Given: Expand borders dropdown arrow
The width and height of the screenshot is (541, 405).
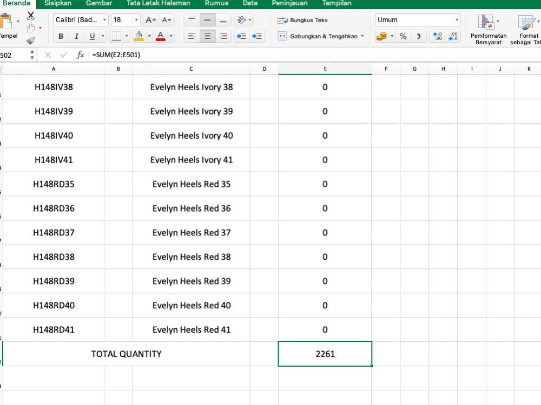Looking at the screenshot, I should click(x=127, y=36).
